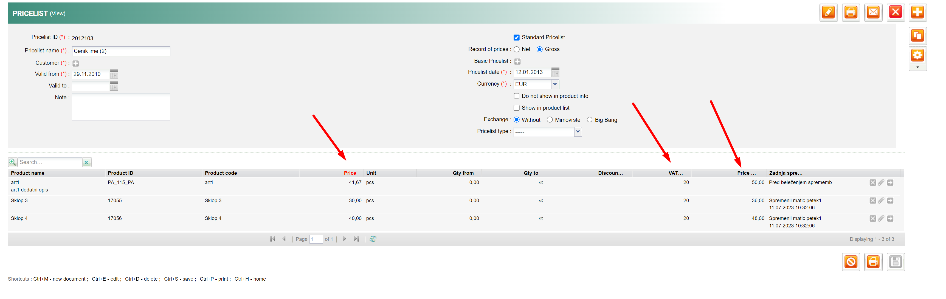
Task: Enable Show in product list checkbox
Action: [516, 108]
